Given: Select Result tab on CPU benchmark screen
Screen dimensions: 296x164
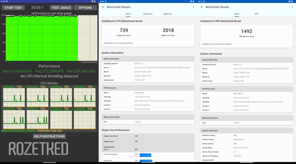Looking at the screenshot, I should tap(128, 14).
